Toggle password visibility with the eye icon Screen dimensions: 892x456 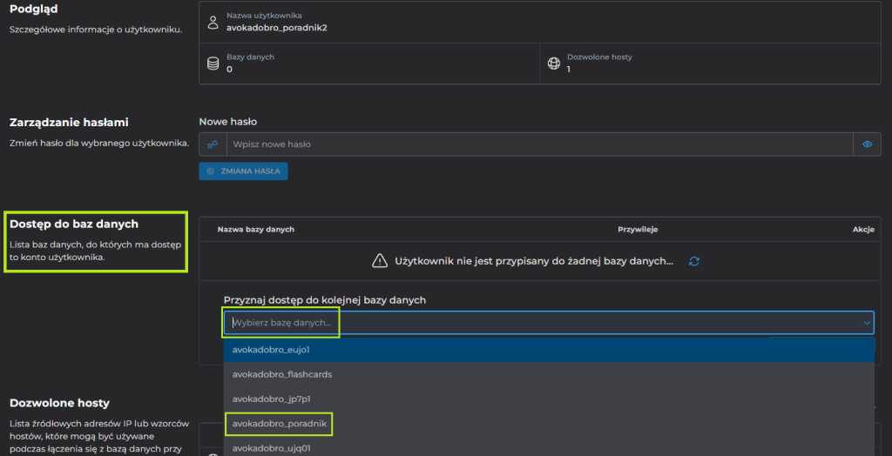coord(867,144)
